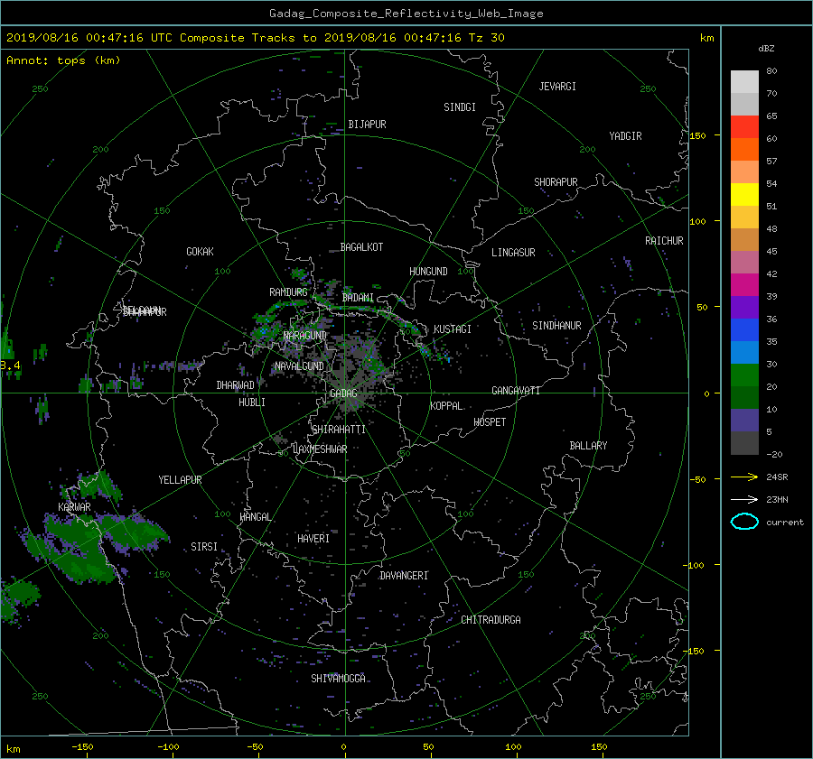This screenshot has height=759, width=813.
Task: Click the Annot: tops (km) annotation label
Action: coord(63,60)
